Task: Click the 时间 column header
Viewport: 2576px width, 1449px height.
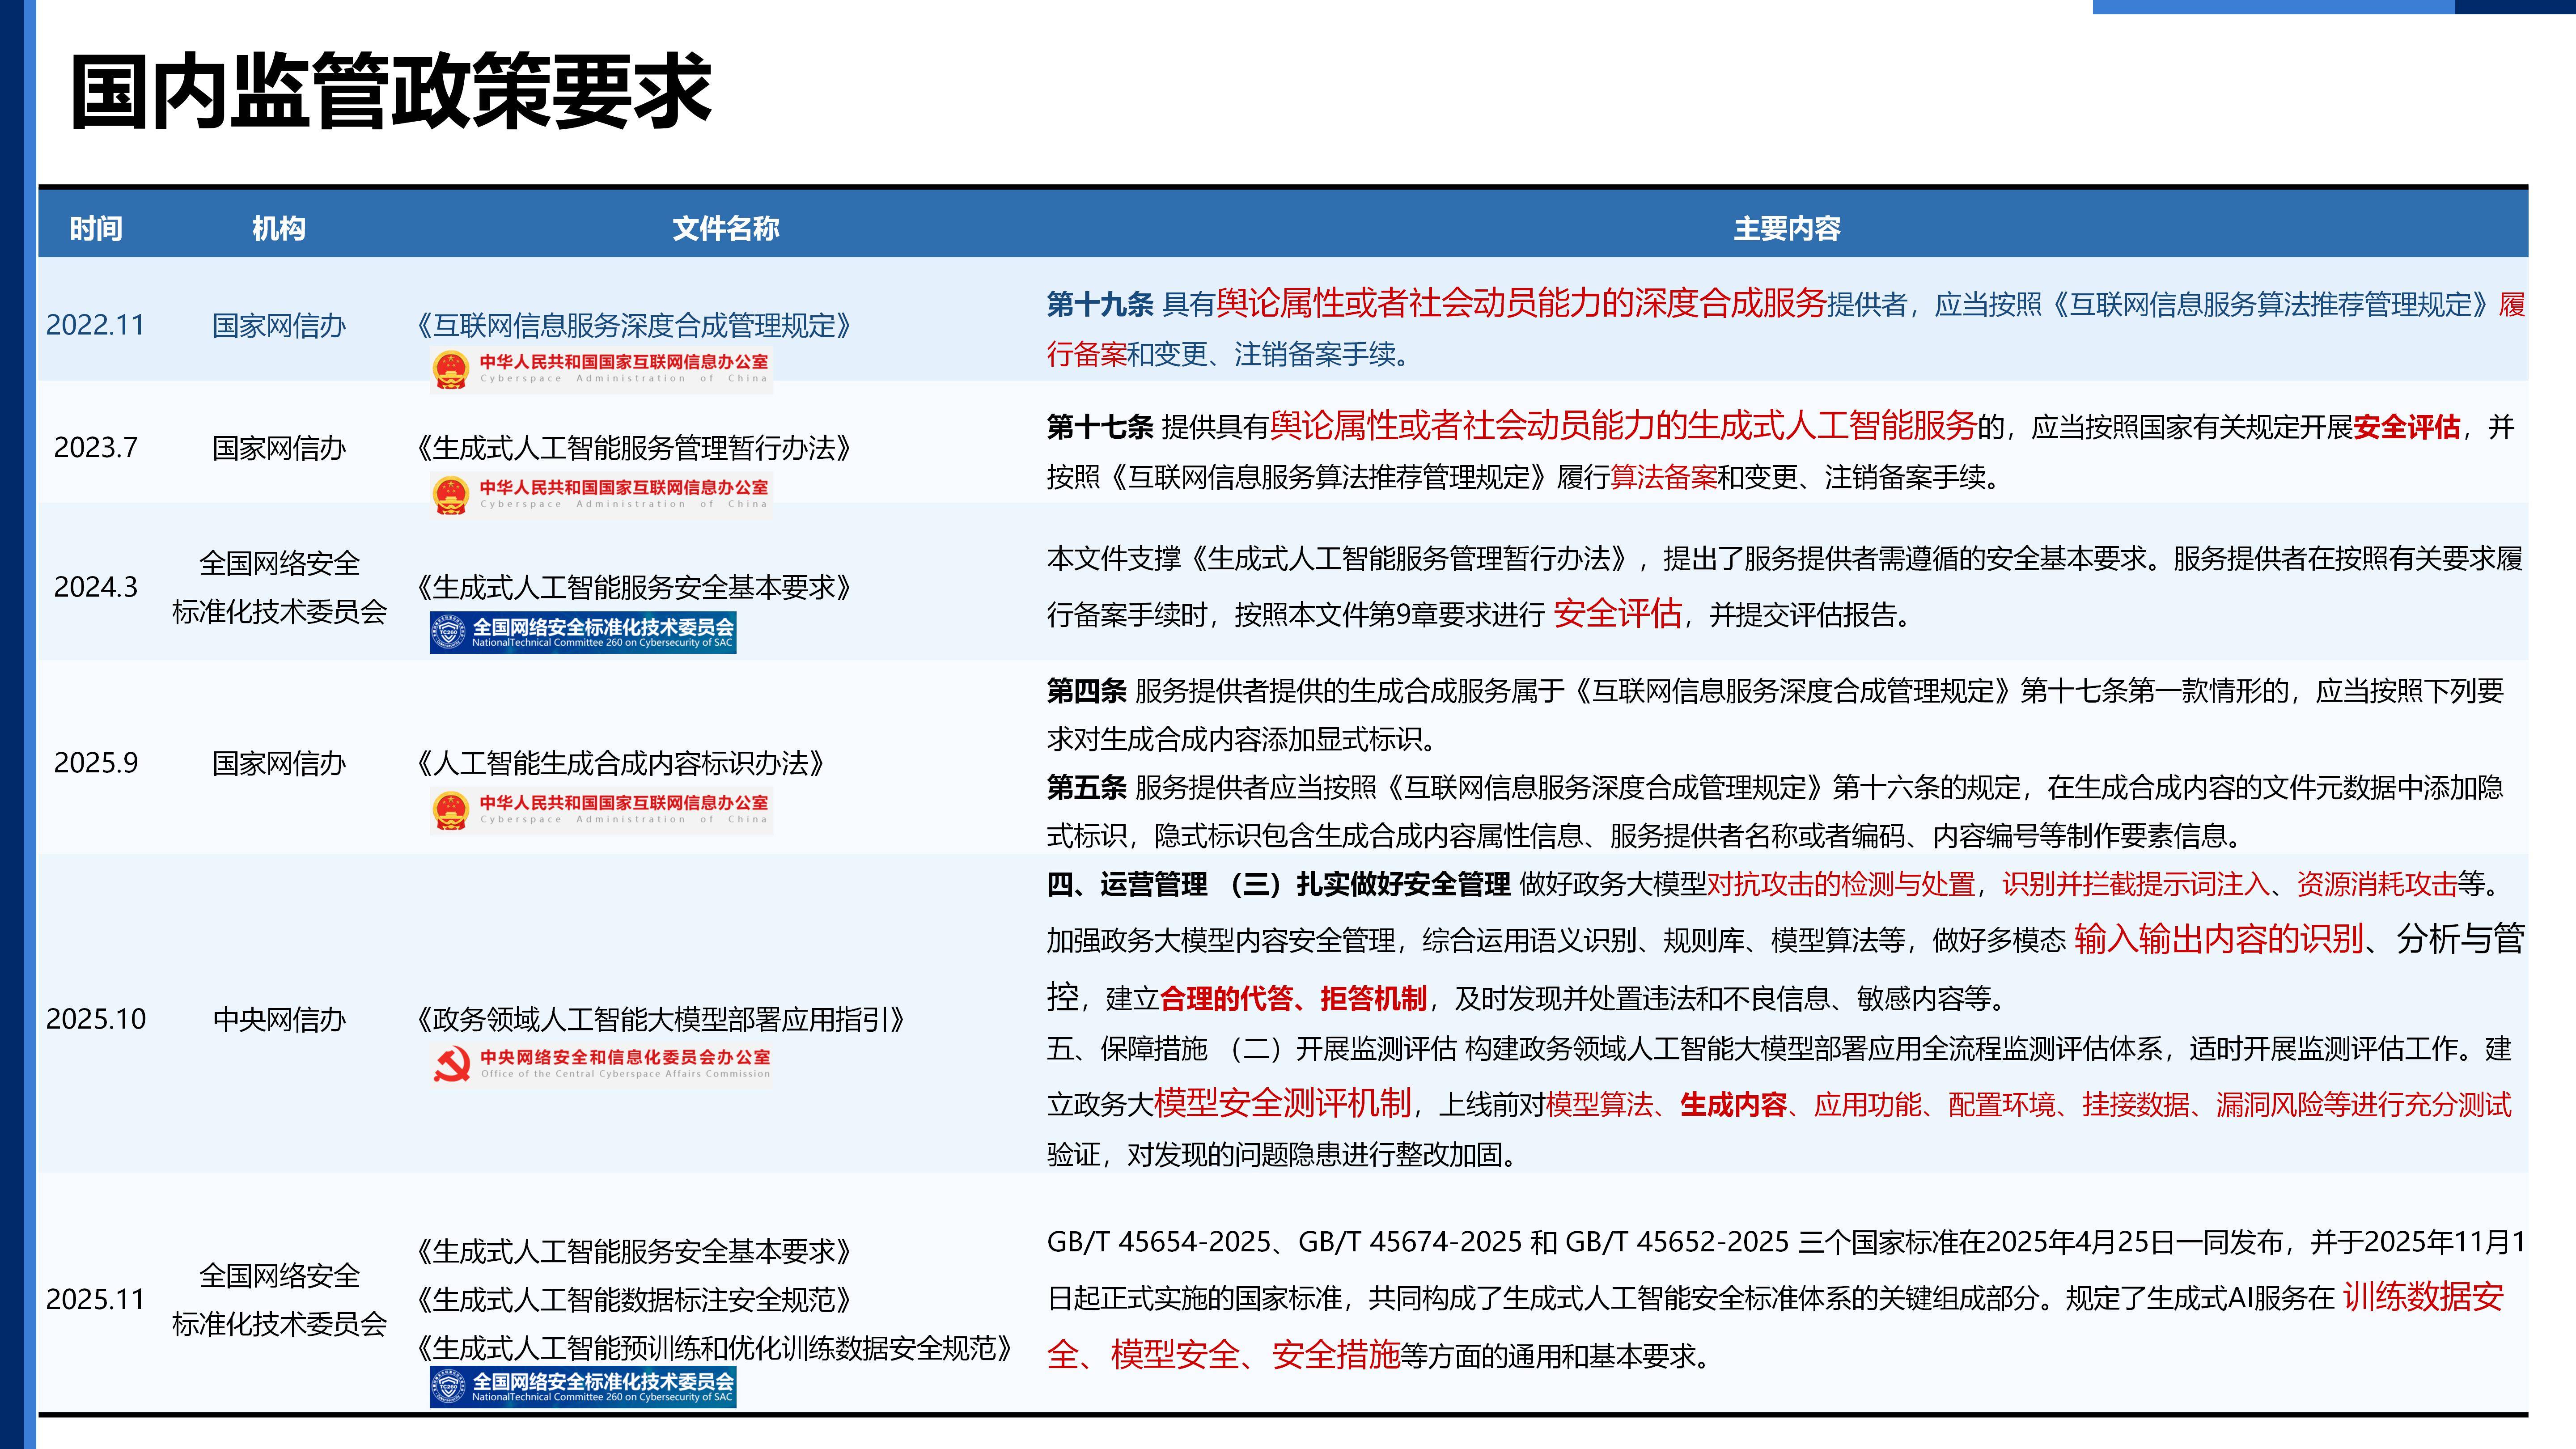Action: pyautogui.click(x=96, y=229)
